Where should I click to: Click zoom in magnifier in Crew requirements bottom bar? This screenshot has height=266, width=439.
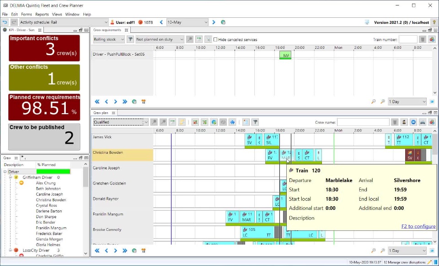(383, 102)
